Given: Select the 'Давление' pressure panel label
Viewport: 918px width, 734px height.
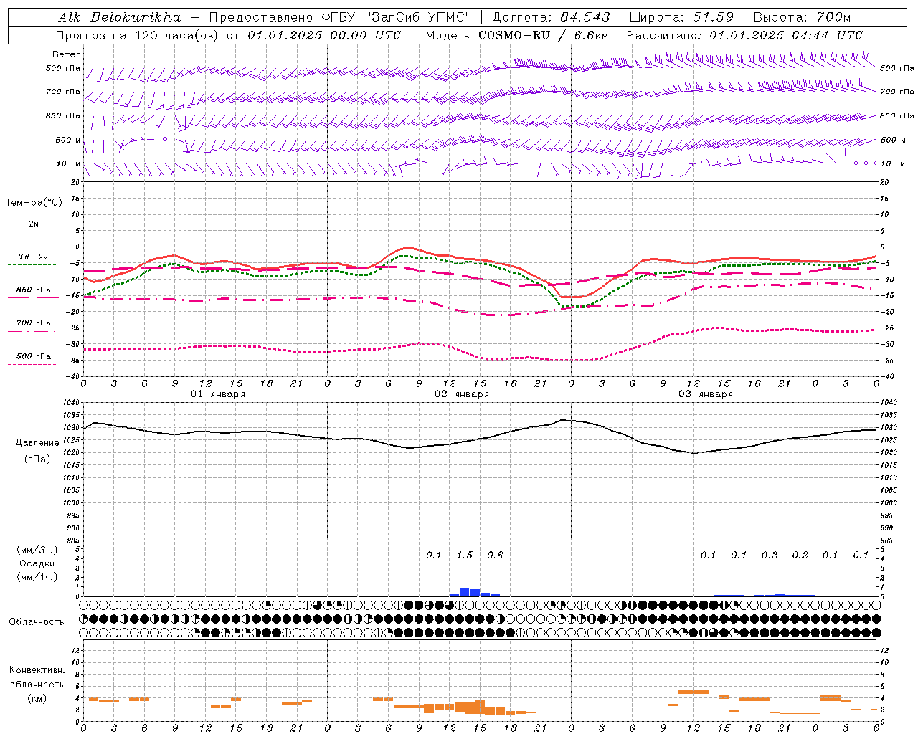Looking at the screenshot, I should [37, 443].
